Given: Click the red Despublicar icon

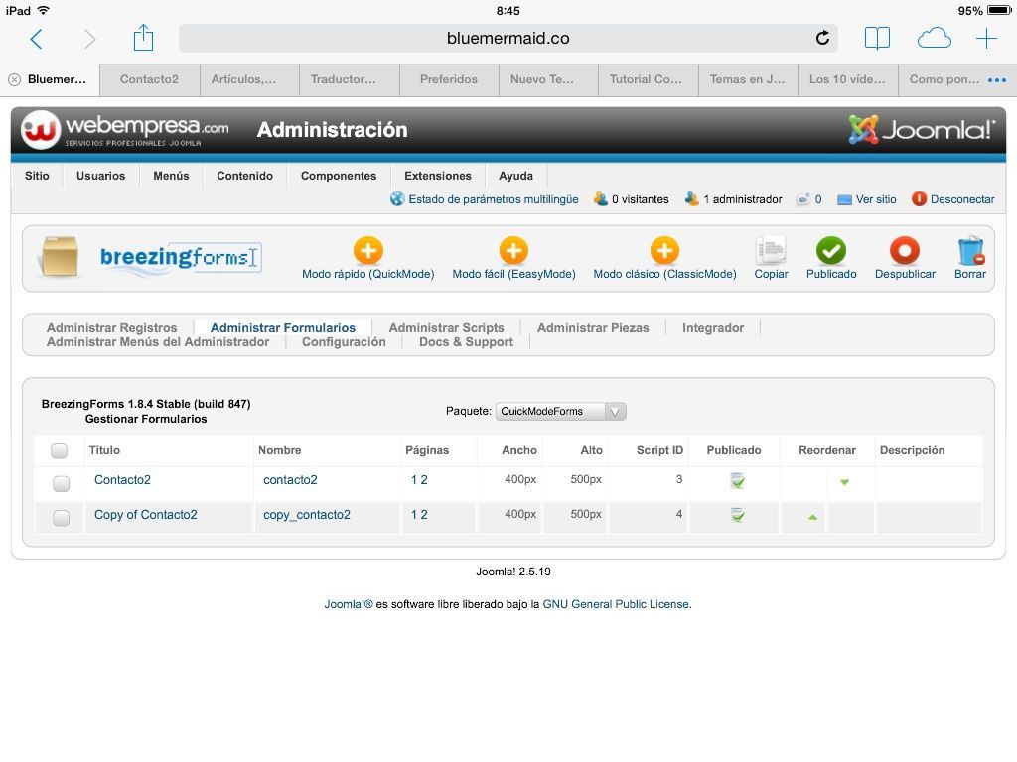Looking at the screenshot, I should [905, 251].
